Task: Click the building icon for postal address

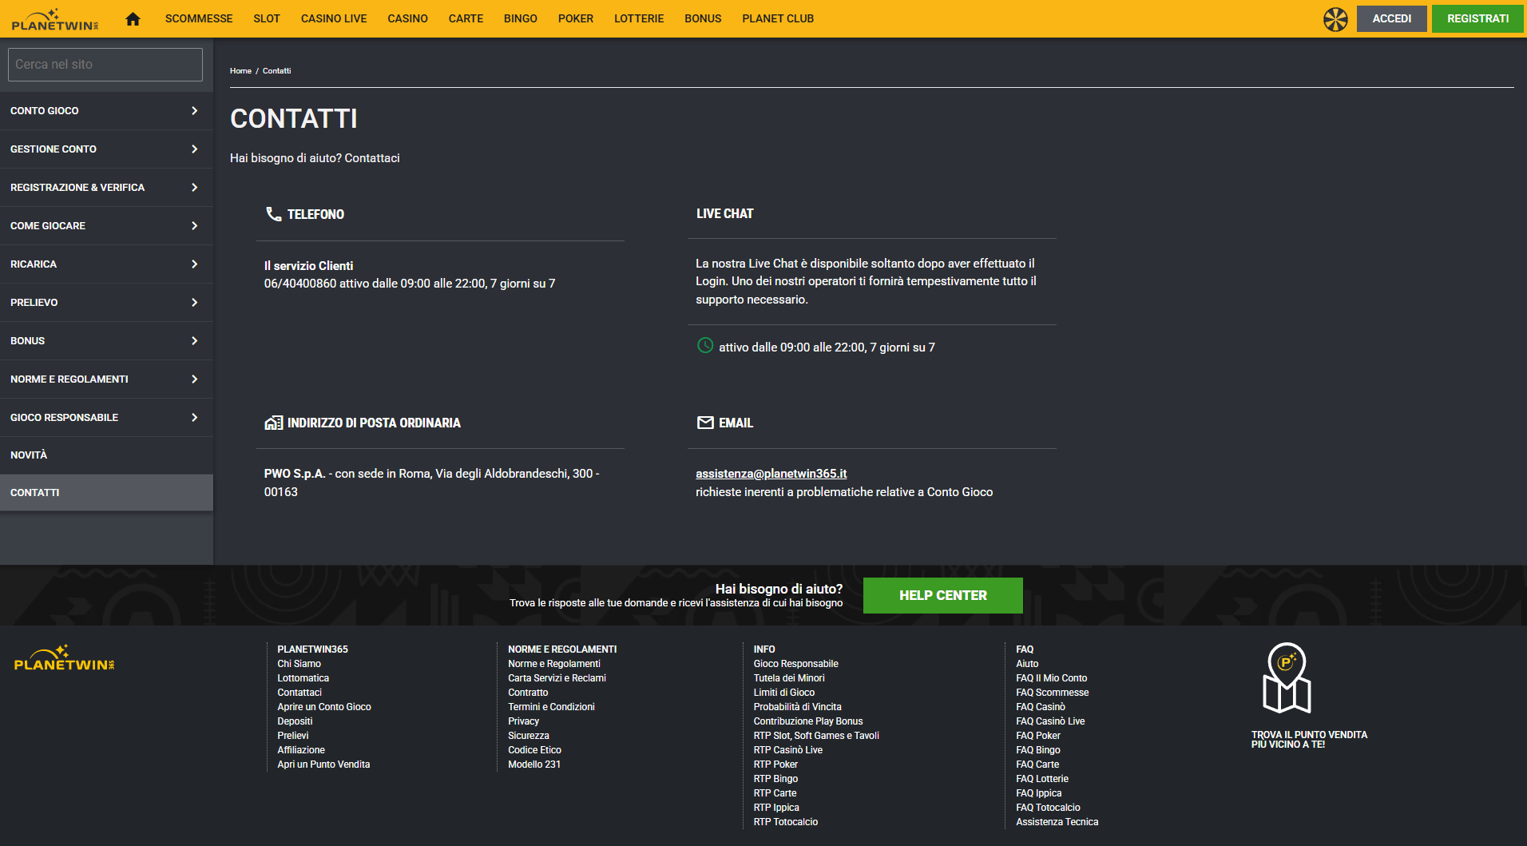Action: (x=273, y=423)
